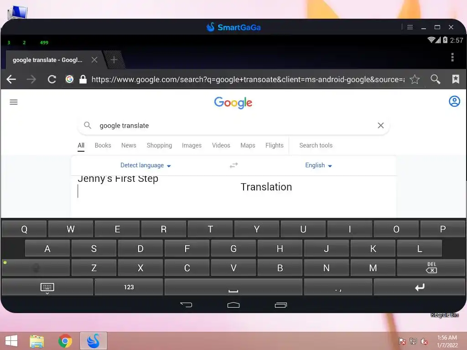The height and width of the screenshot is (350, 467).
Task: Select the google translate tab title
Action: click(47, 60)
